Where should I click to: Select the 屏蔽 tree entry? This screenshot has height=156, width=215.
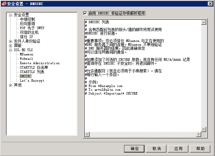coord(18,45)
